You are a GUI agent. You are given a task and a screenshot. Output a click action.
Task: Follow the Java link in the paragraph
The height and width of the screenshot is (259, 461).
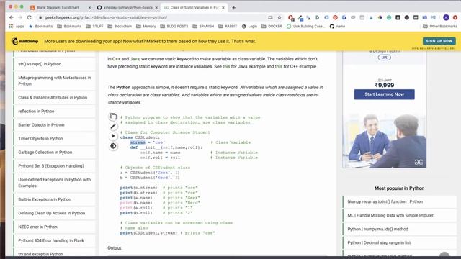135,59
